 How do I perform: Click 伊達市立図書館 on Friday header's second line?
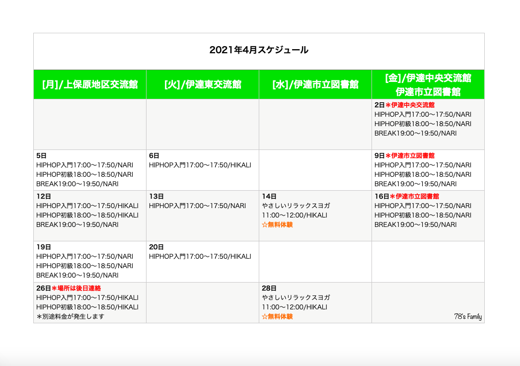(x=428, y=91)
